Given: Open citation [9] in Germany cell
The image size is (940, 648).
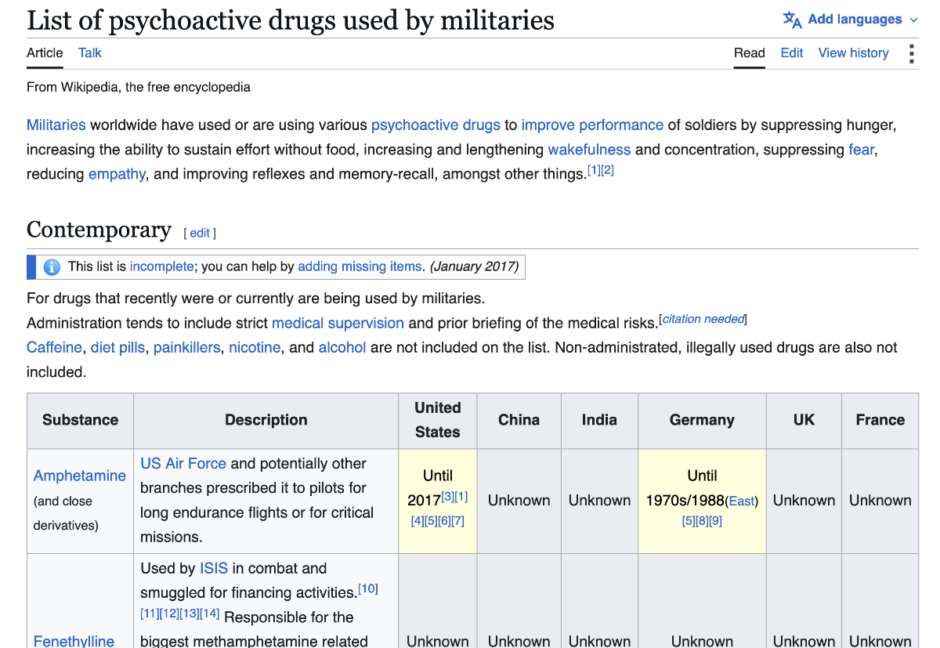Looking at the screenshot, I should tap(715, 521).
